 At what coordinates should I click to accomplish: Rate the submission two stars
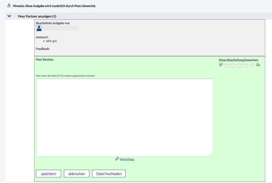click(x=233, y=65)
